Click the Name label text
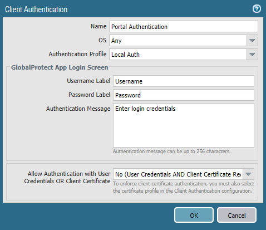 click(x=98, y=26)
